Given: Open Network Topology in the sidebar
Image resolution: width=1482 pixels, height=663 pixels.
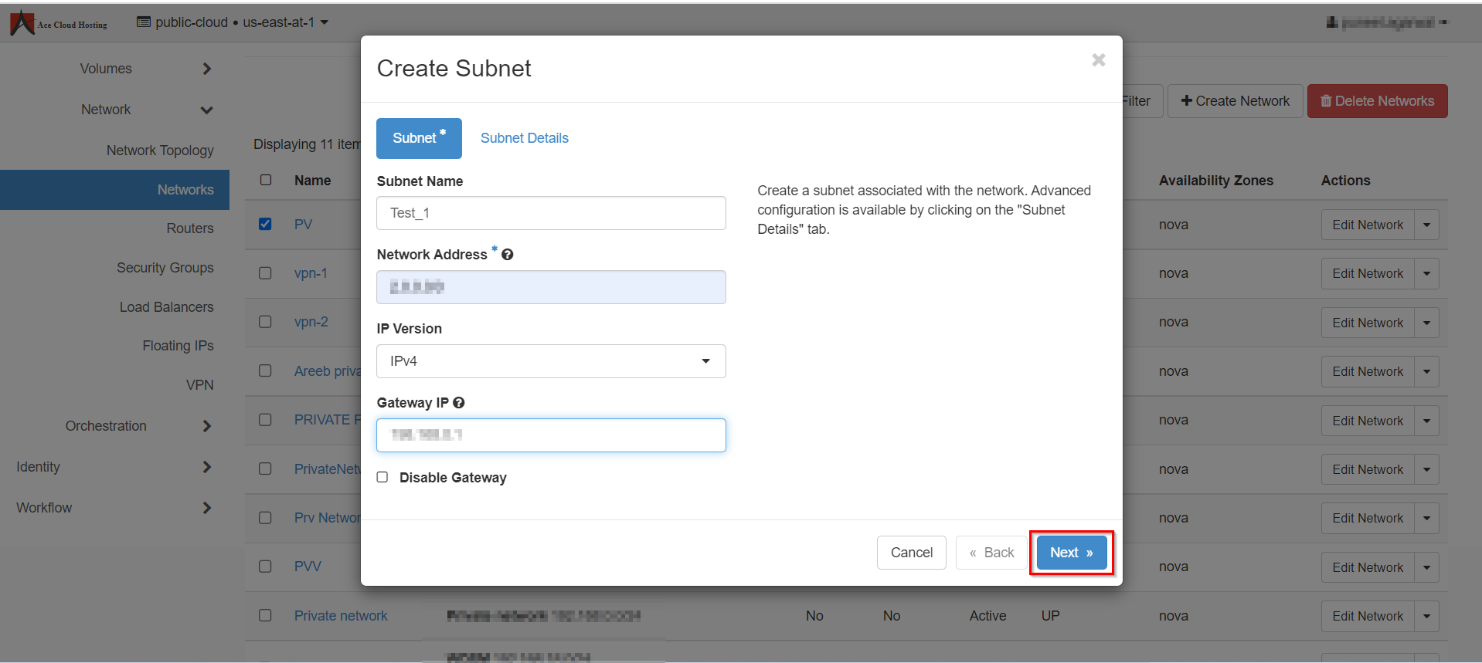Looking at the screenshot, I should click(160, 151).
